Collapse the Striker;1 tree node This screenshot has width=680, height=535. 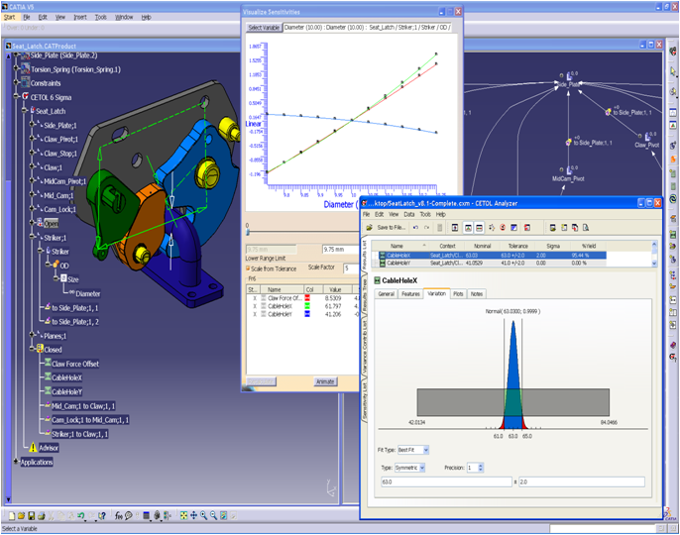point(32,237)
